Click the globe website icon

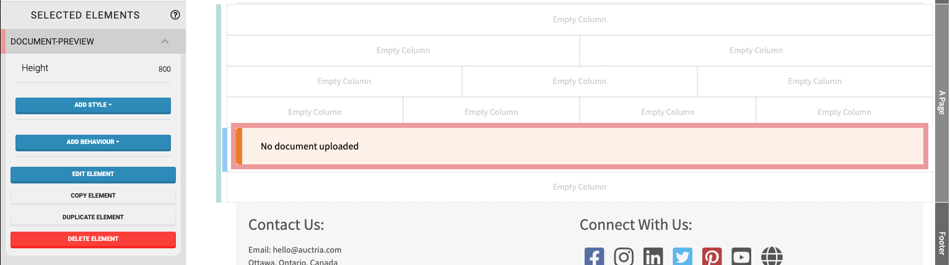[x=772, y=256]
